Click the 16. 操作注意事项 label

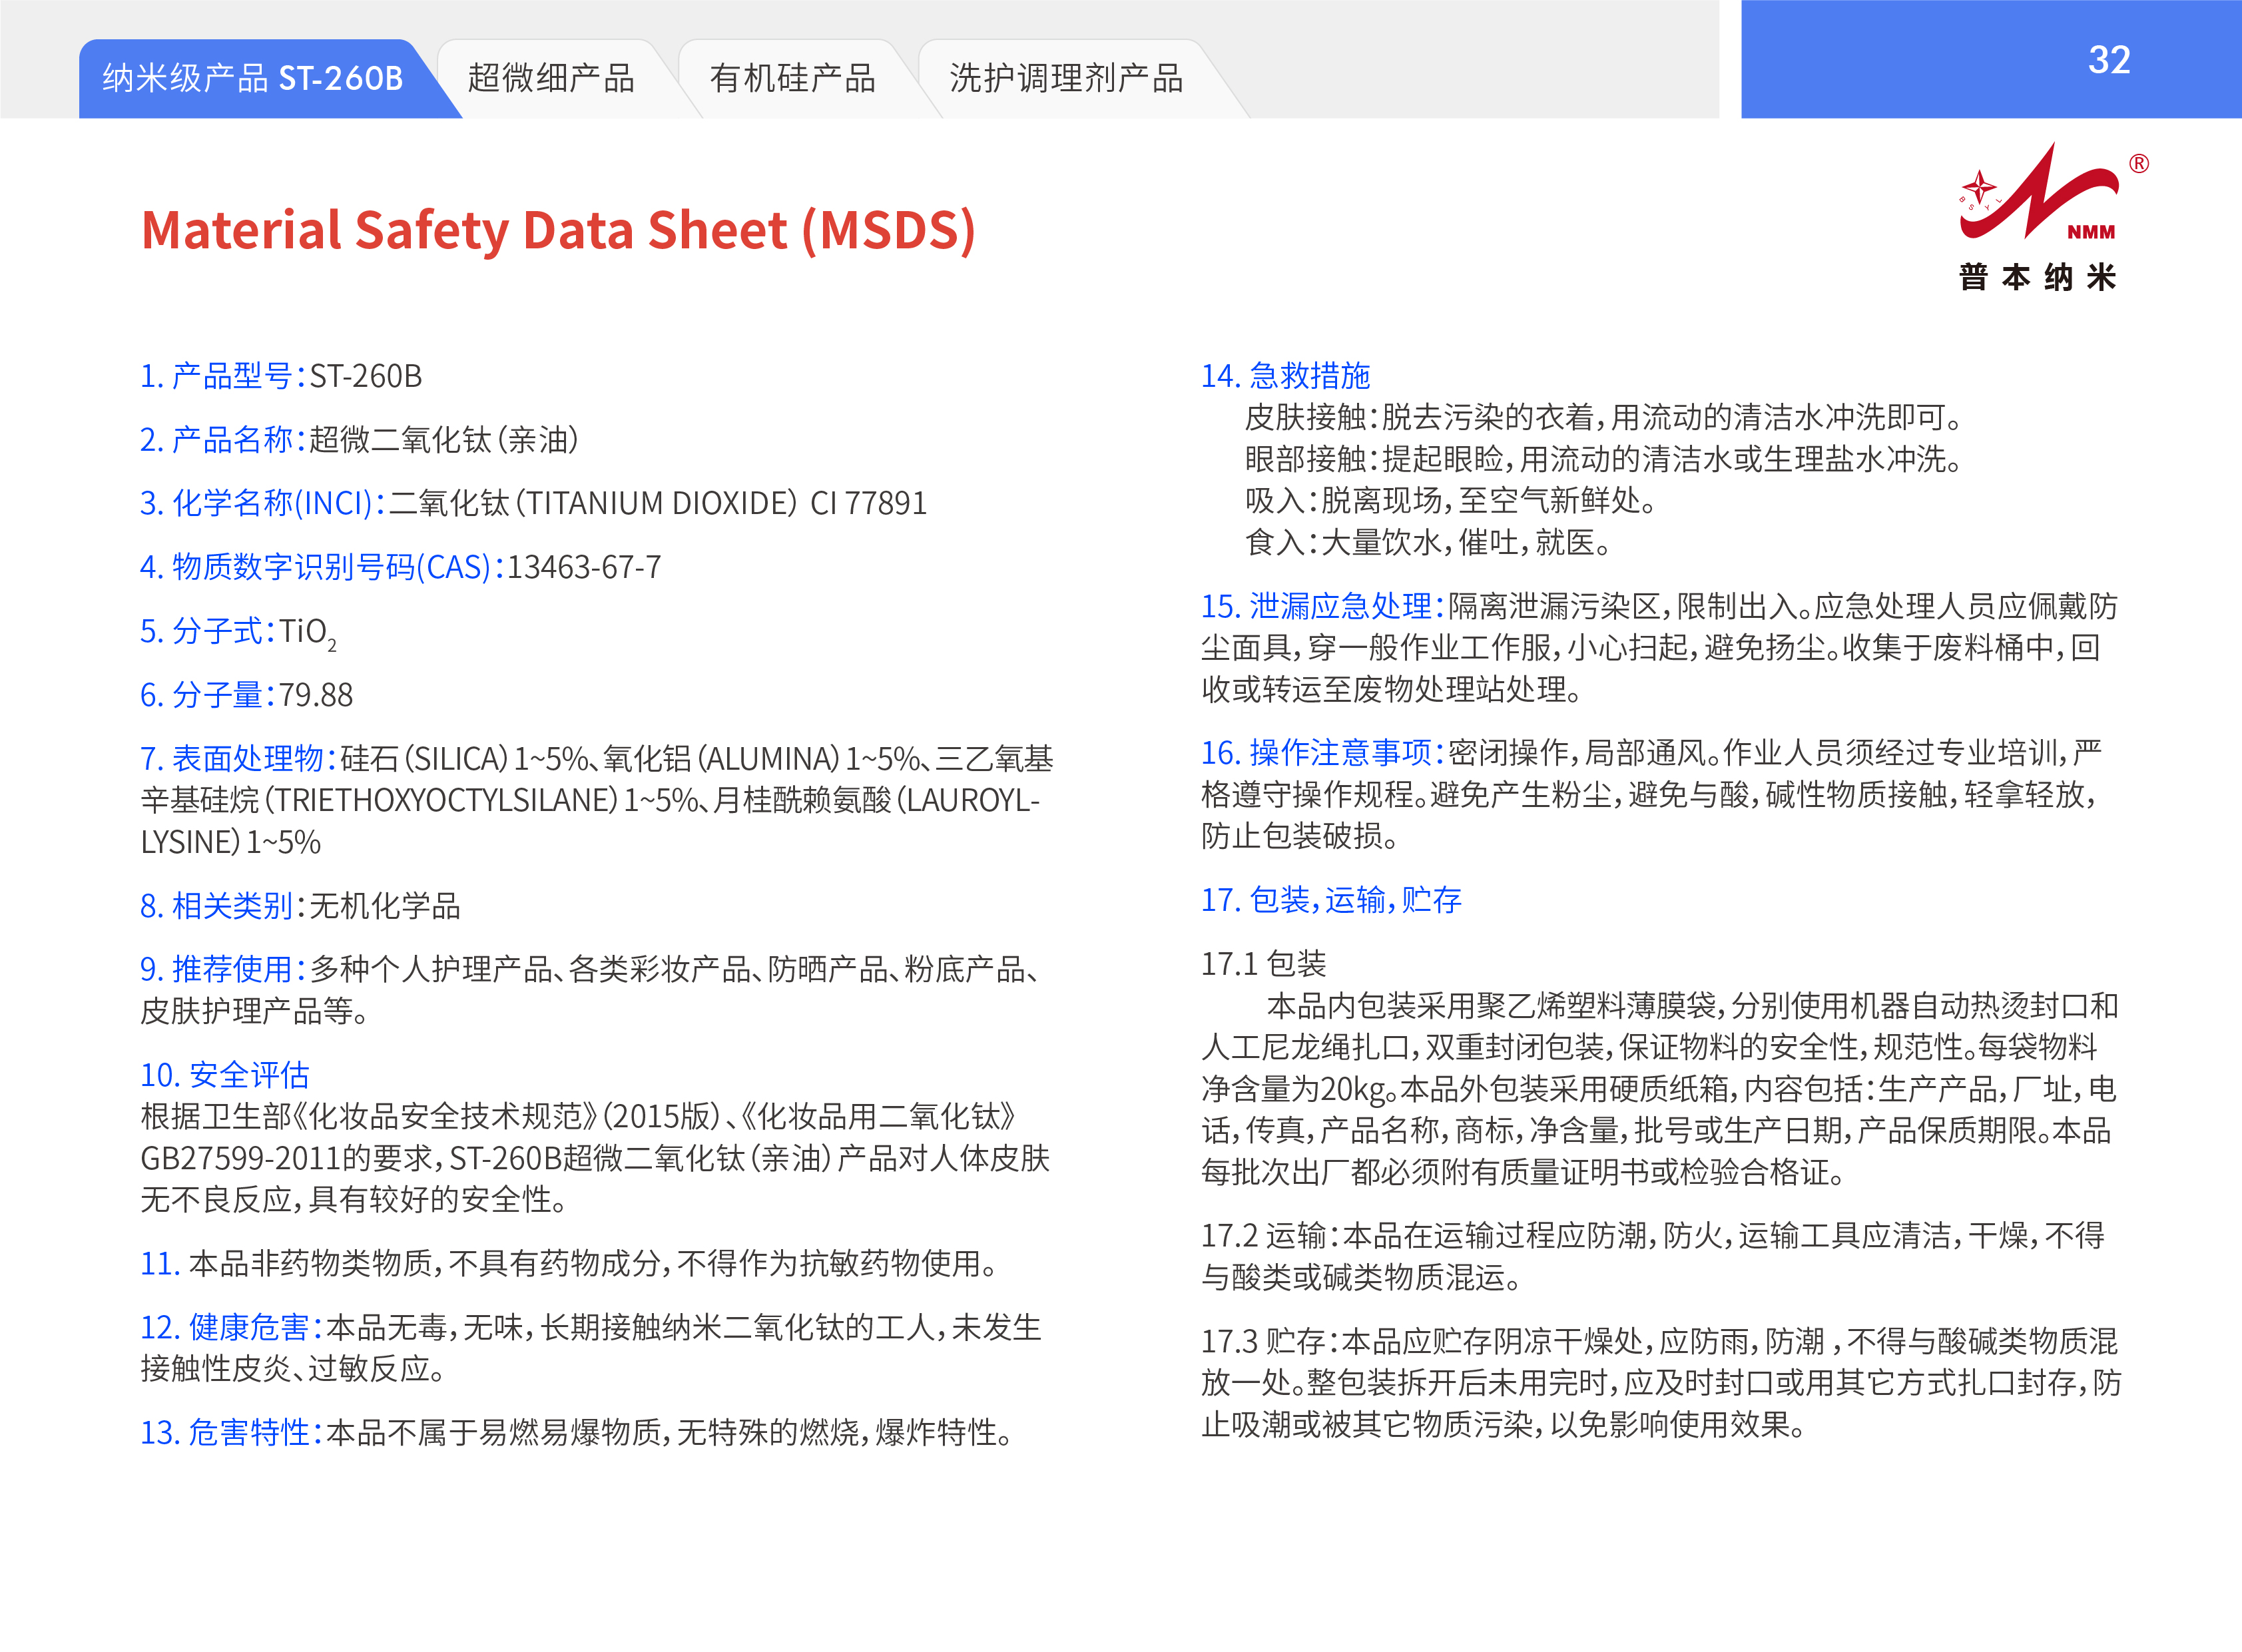point(1322,752)
